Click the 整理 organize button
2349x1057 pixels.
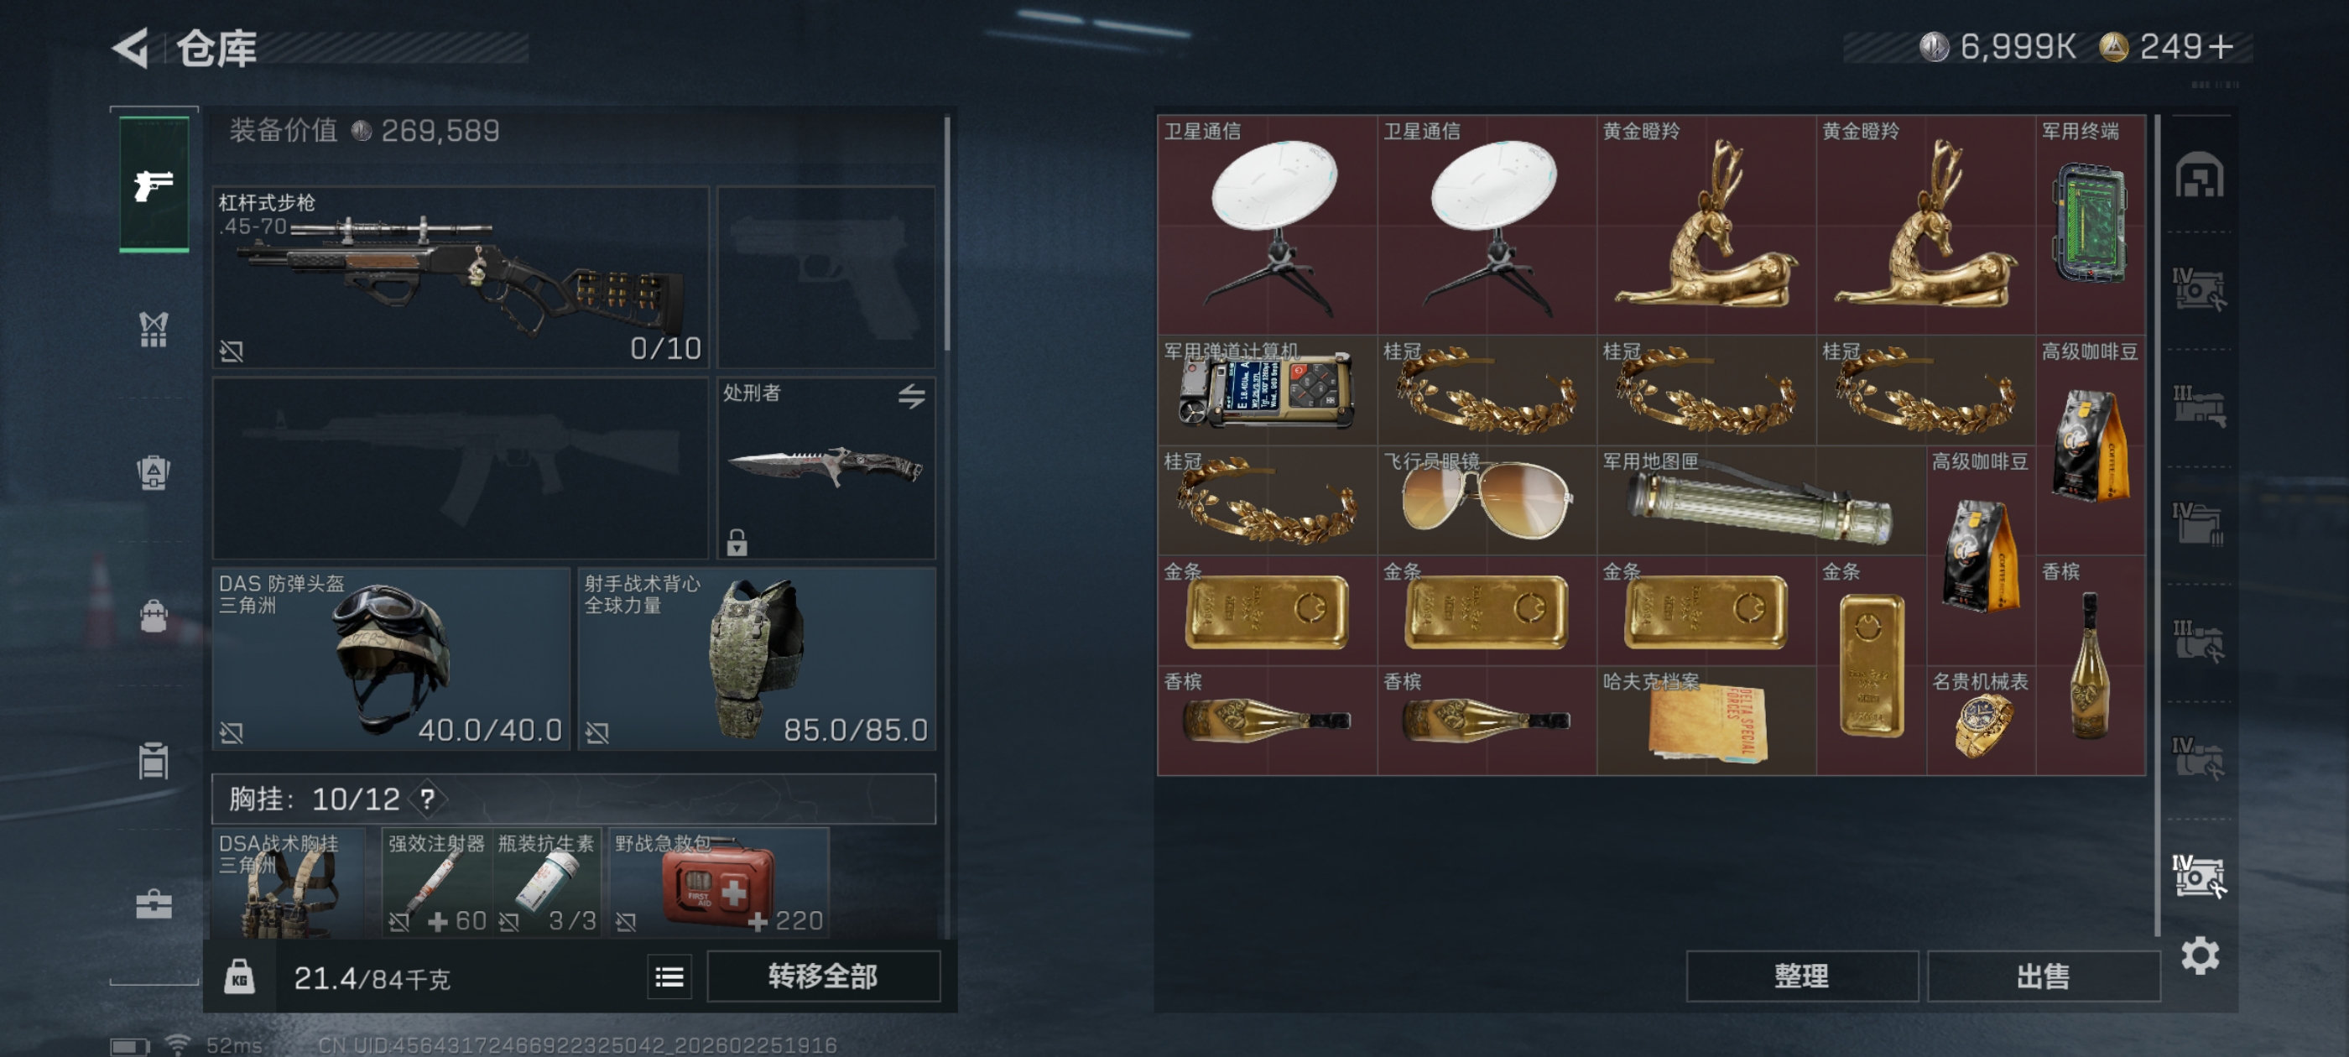(1802, 976)
